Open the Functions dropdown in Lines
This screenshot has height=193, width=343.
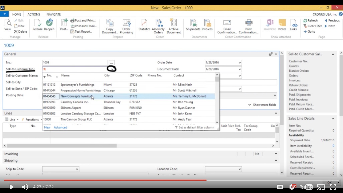tap(35, 119)
